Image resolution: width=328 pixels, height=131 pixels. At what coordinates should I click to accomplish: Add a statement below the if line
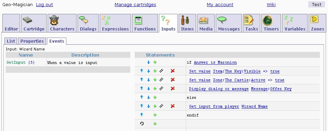[155, 62]
